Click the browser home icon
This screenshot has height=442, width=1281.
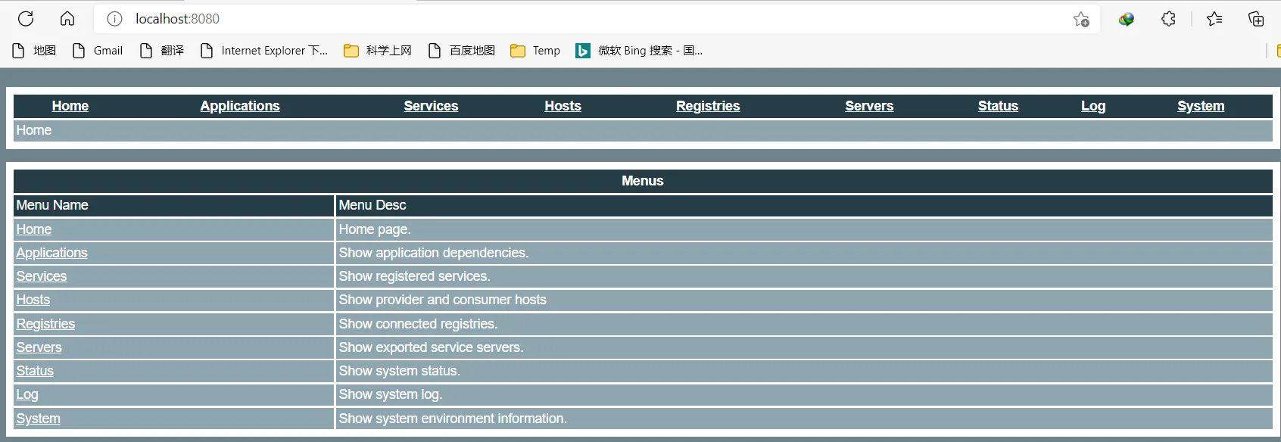click(x=67, y=19)
